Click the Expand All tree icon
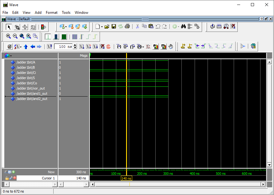Screen dimensions: 274x195 point(190,26)
